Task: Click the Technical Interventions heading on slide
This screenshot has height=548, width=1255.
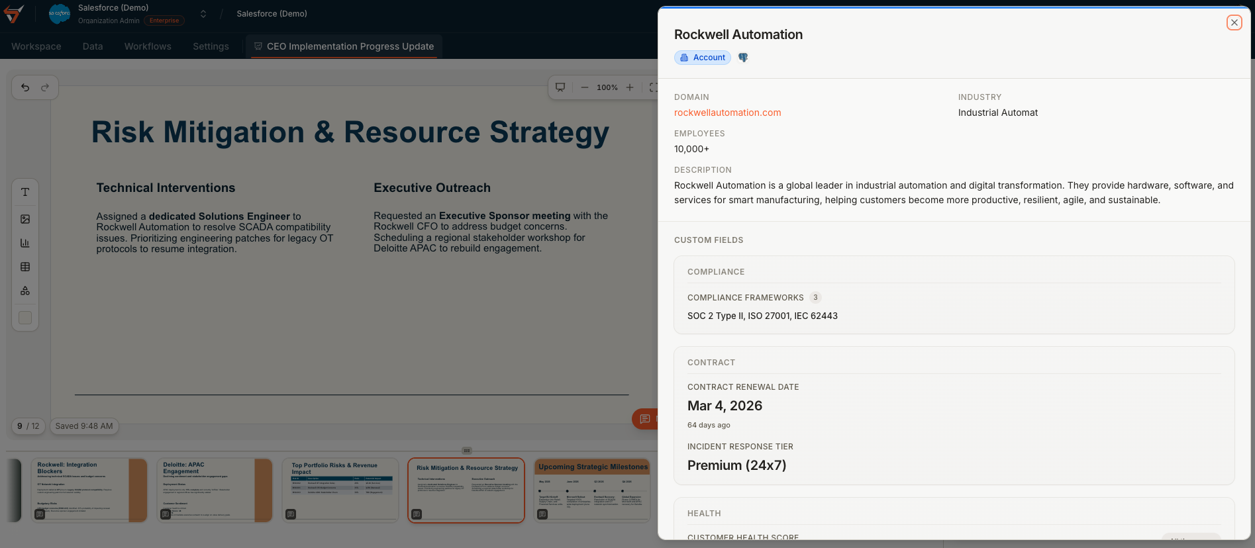Action: (x=166, y=188)
